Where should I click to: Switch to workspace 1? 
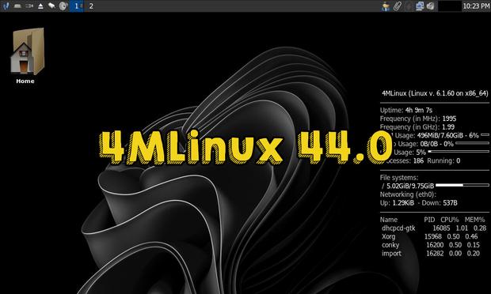(x=77, y=6)
